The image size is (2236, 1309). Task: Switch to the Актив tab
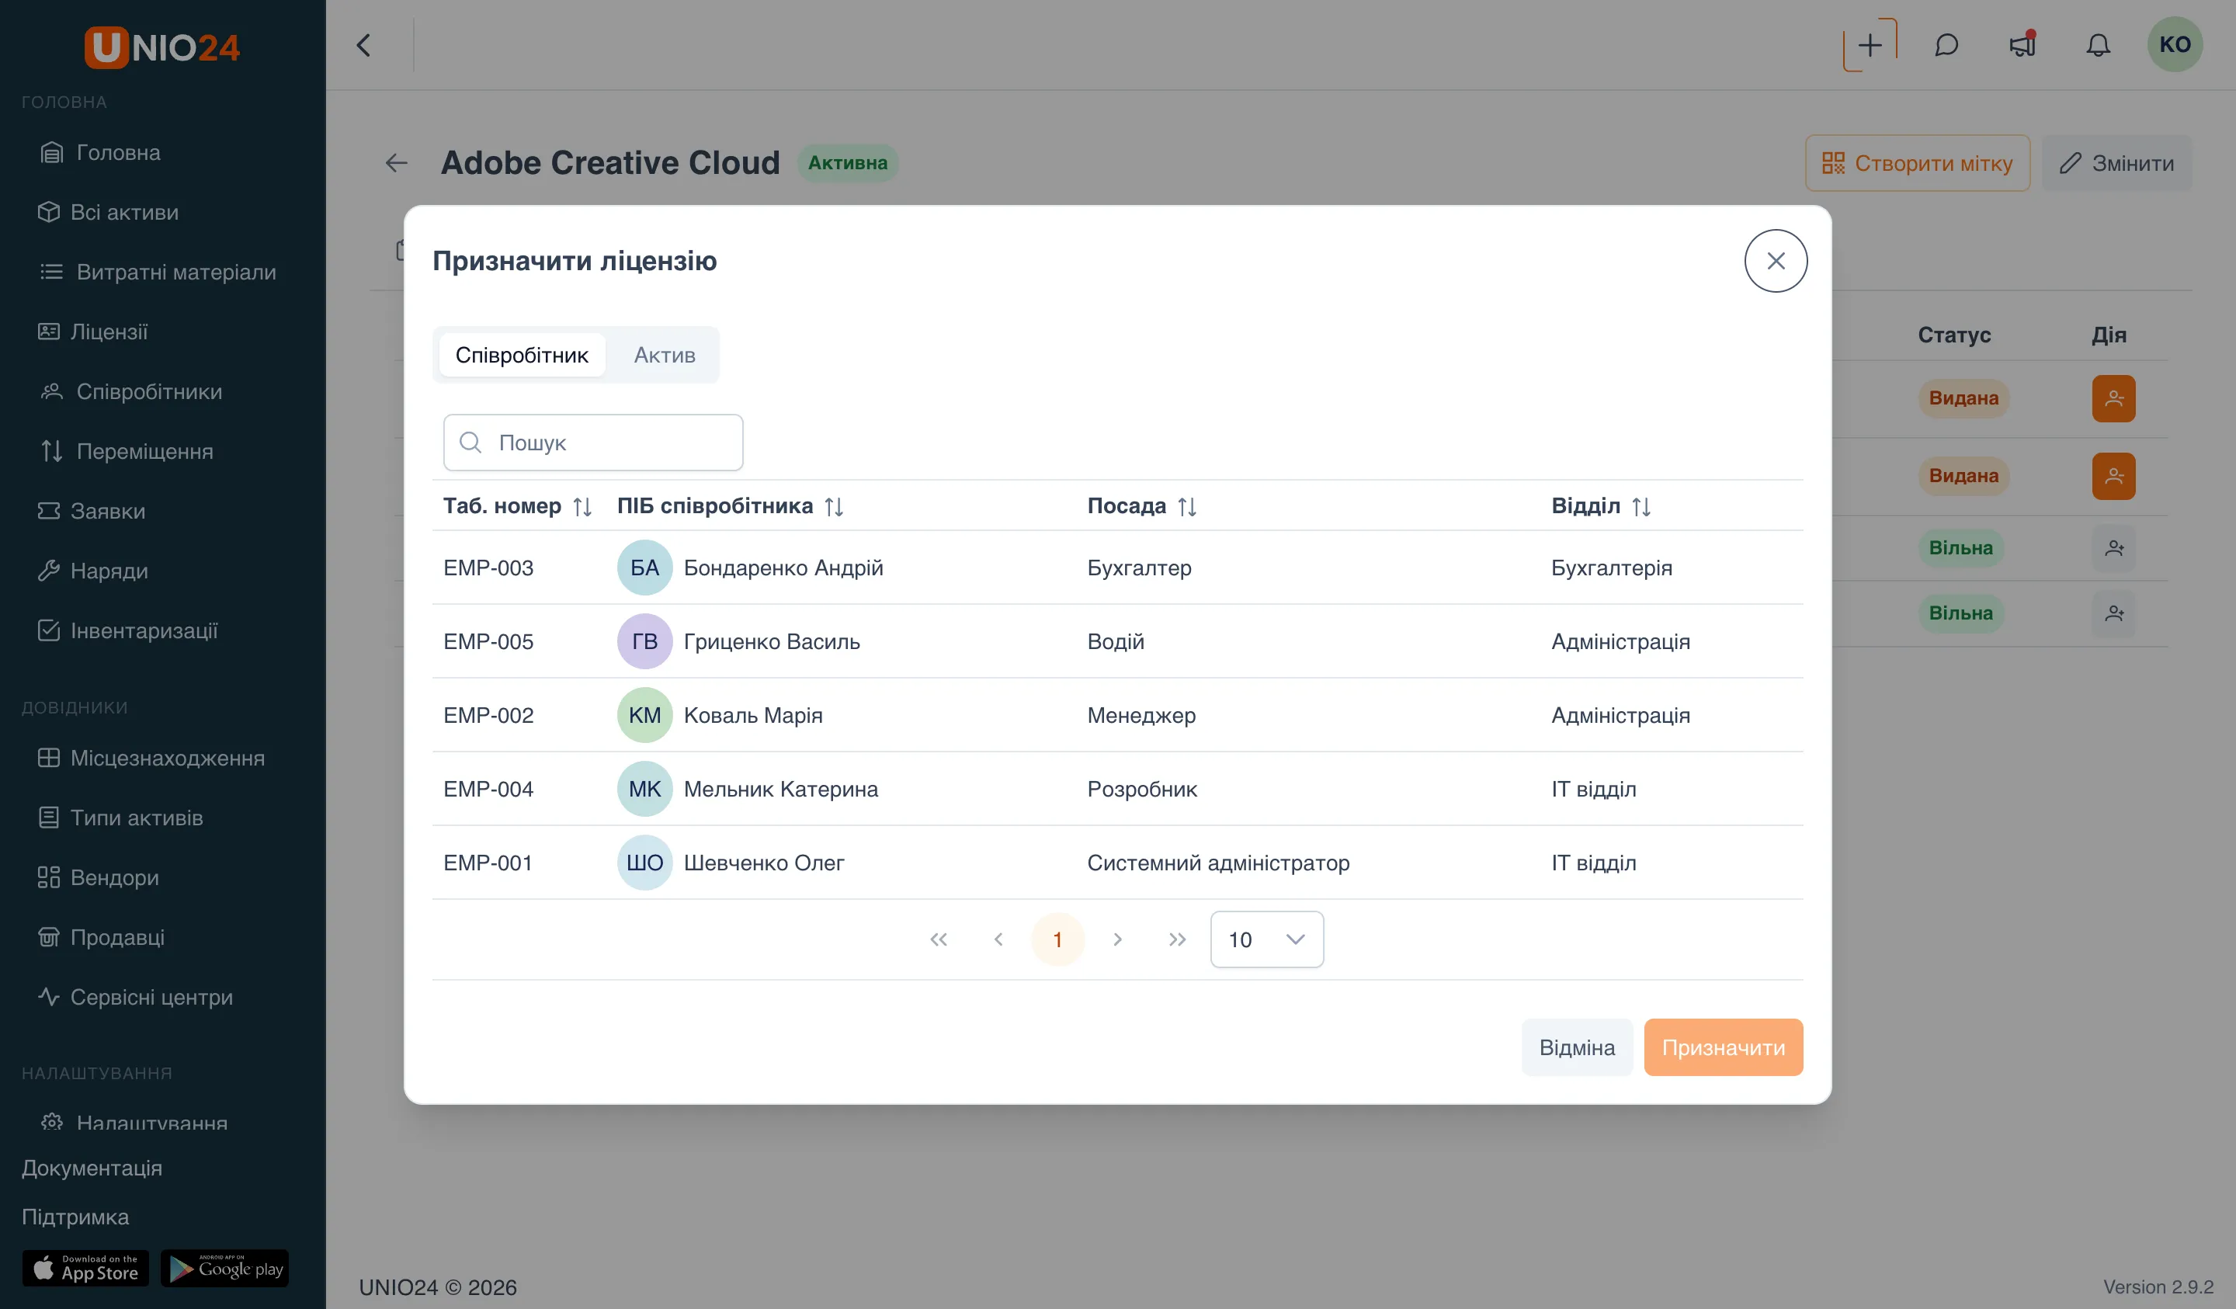[x=665, y=355]
